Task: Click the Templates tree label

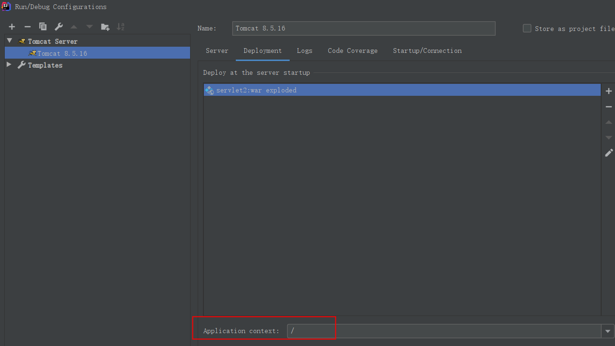Action: point(45,65)
